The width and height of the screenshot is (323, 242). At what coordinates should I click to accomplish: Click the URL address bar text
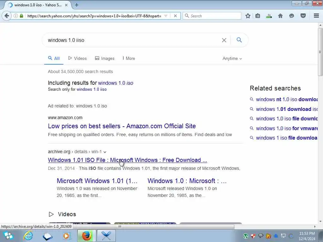pyautogui.click(x=94, y=16)
